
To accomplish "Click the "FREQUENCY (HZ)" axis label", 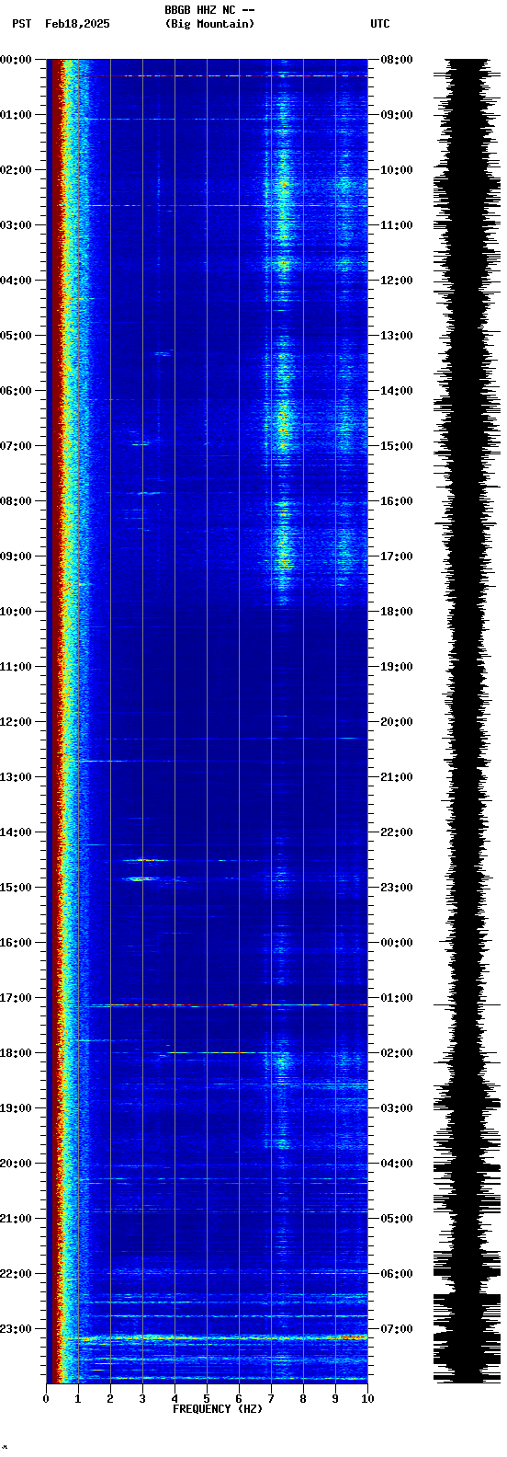I will pyautogui.click(x=218, y=1409).
